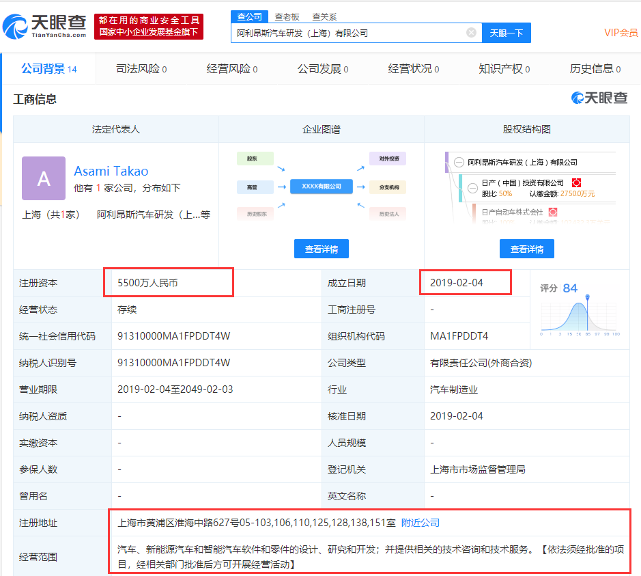
Task: Click the red promotional banner 都在用的商业安全工具
Action: pos(149,26)
